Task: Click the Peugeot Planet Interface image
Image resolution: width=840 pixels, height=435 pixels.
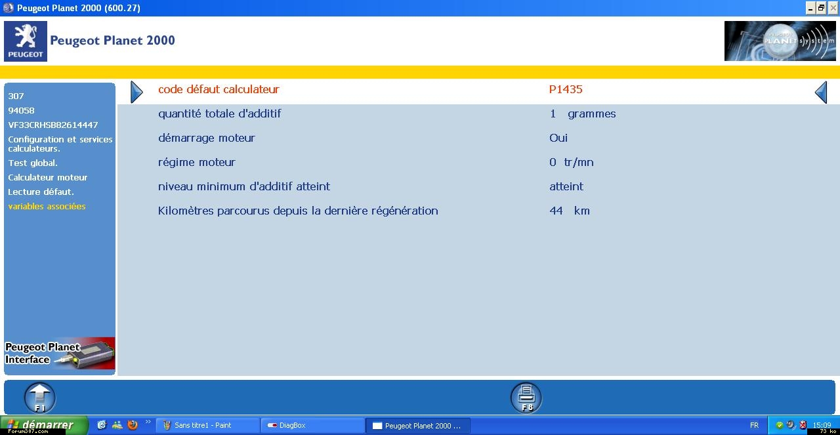Action: click(60, 354)
